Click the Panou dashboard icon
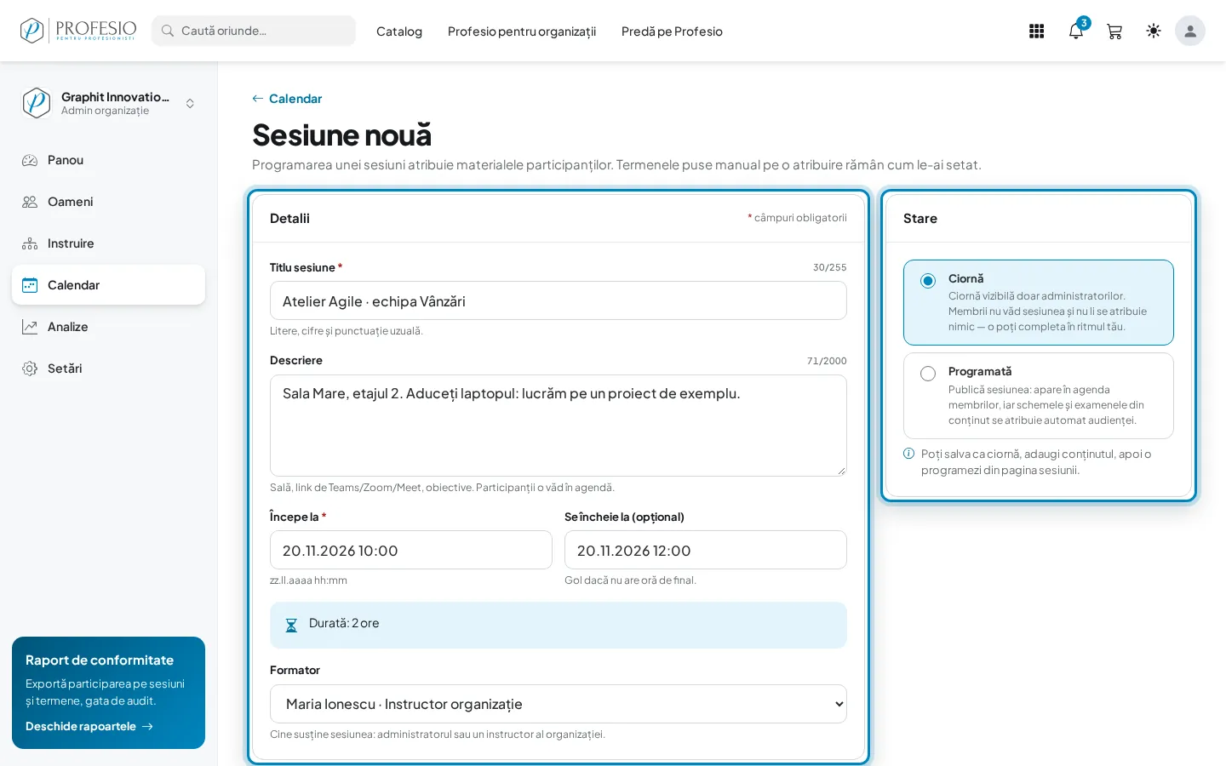Screen dimensions: 1226x766 coord(30,160)
